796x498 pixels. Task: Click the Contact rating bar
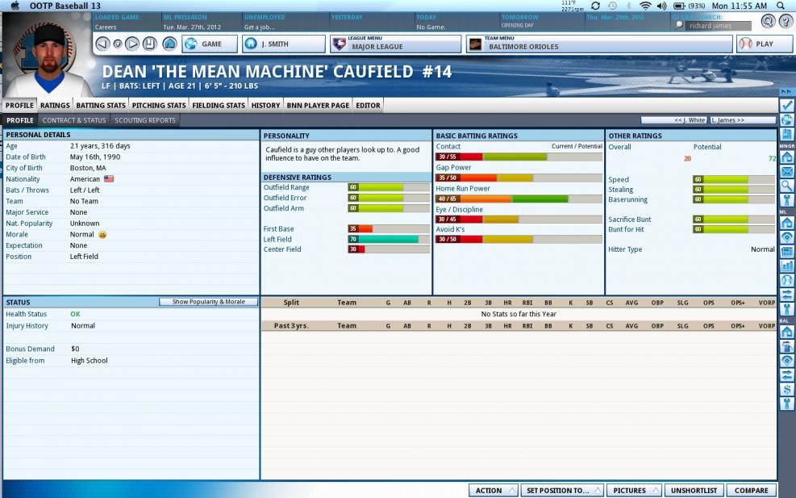click(519, 157)
